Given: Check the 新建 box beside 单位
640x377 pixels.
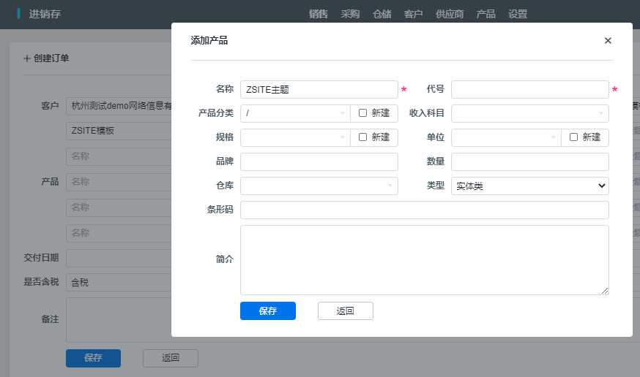Looking at the screenshot, I should point(573,137).
